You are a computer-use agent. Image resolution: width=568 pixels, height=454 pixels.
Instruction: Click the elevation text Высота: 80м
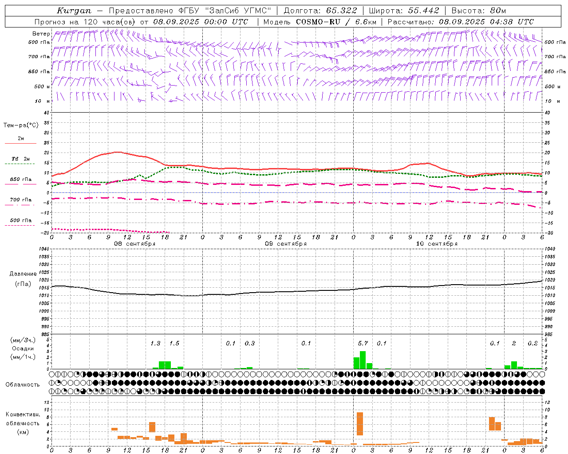tap(478, 11)
